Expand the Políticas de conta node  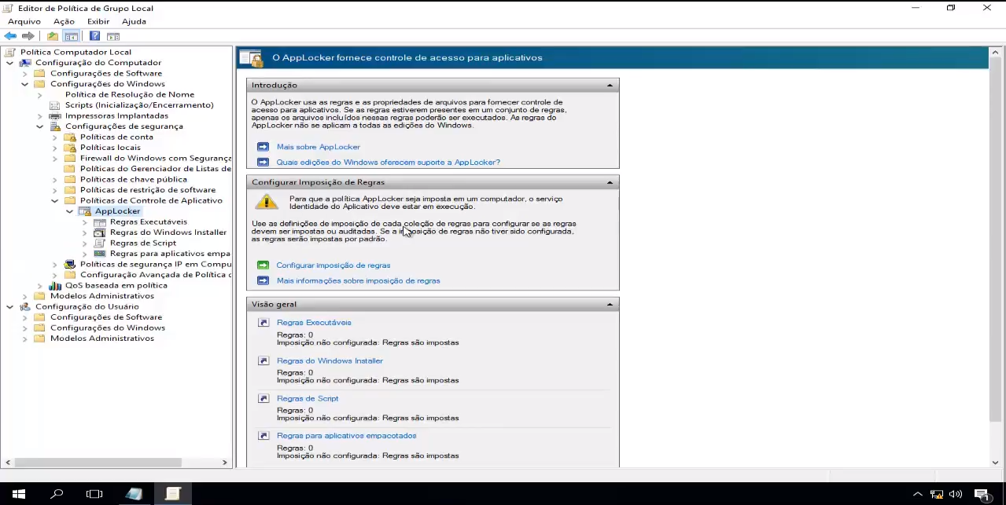click(x=54, y=137)
